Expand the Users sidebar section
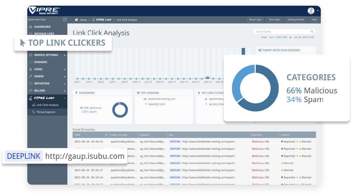The image size is (352, 196). pyautogui.click(x=64, y=69)
